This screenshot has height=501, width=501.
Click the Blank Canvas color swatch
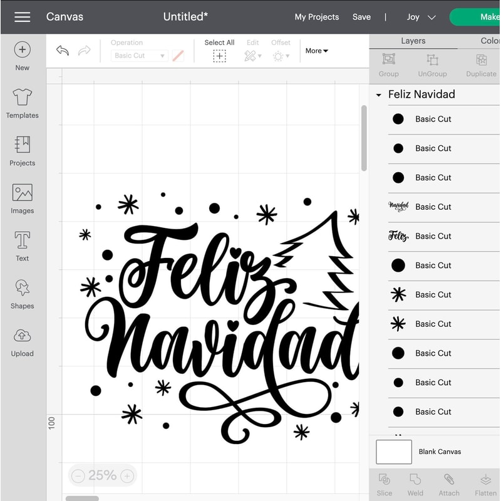(x=393, y=452)
